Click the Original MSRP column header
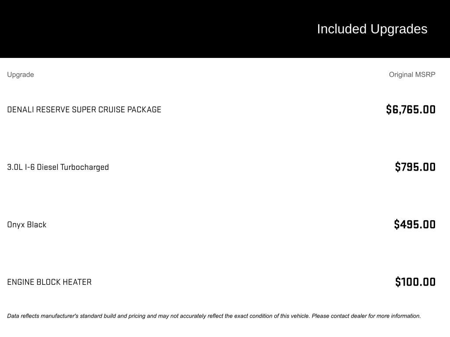This screenshot has height=337, width=450. coord(412,75)
